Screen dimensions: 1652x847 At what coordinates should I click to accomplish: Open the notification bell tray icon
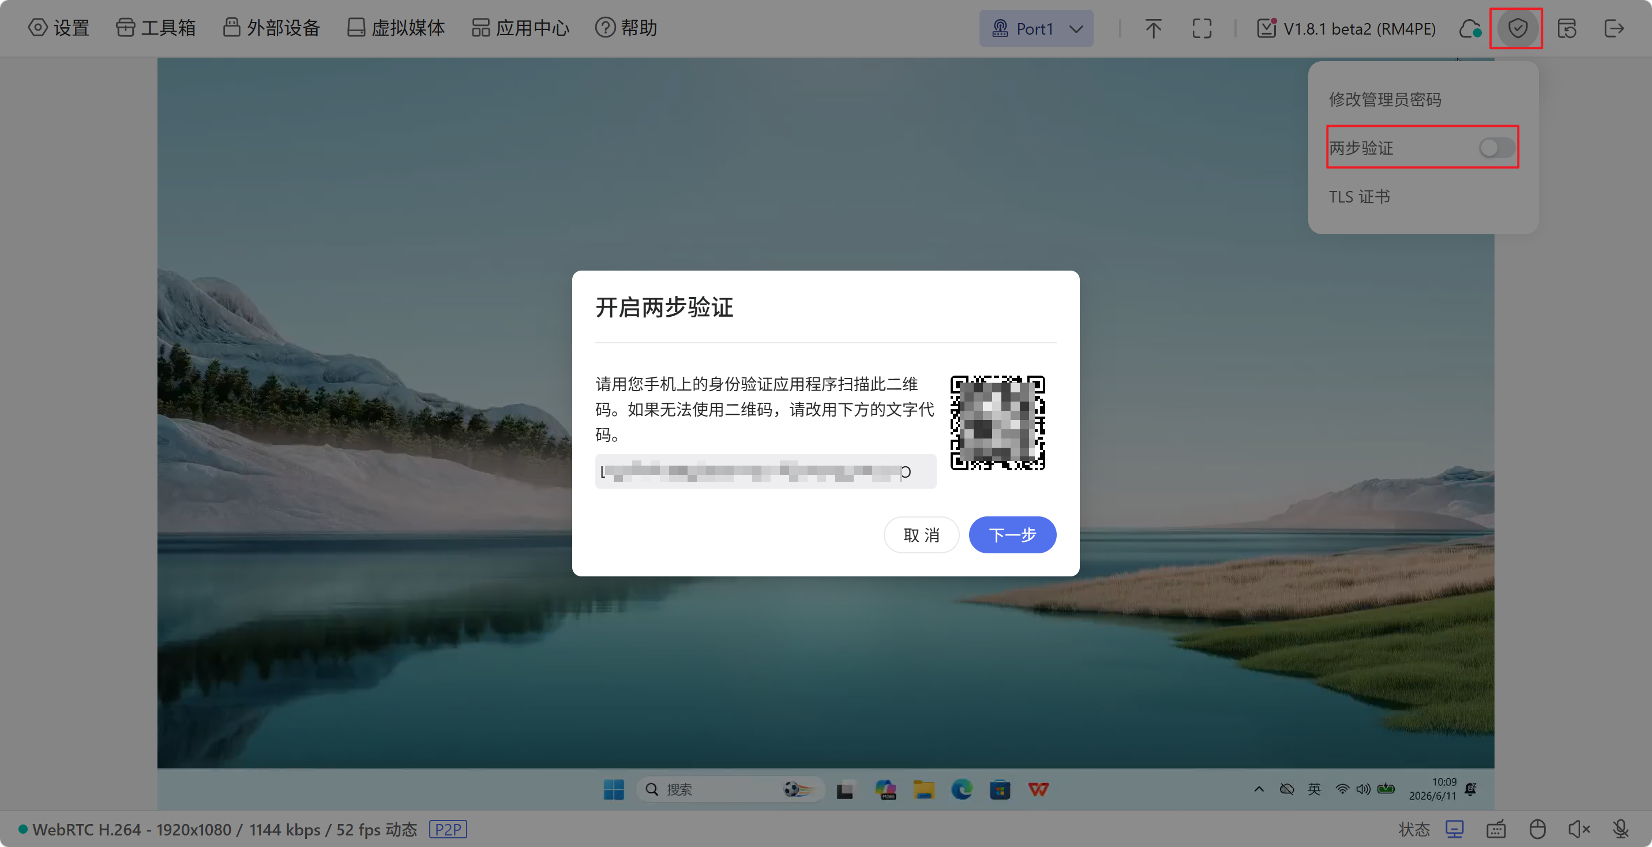point(1471,789)
